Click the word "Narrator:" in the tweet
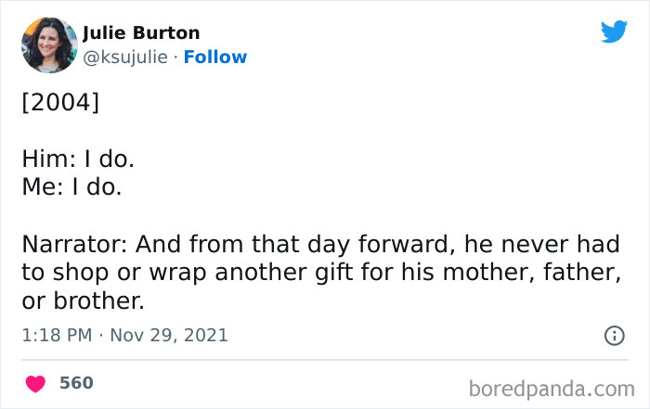 (x=74, y=245)
